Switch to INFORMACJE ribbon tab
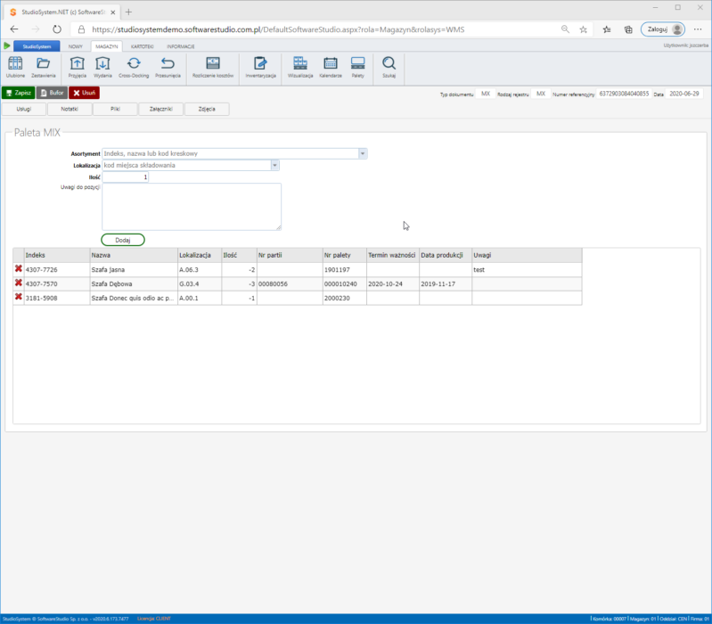The image size is (712, 624). pos(181,46)
